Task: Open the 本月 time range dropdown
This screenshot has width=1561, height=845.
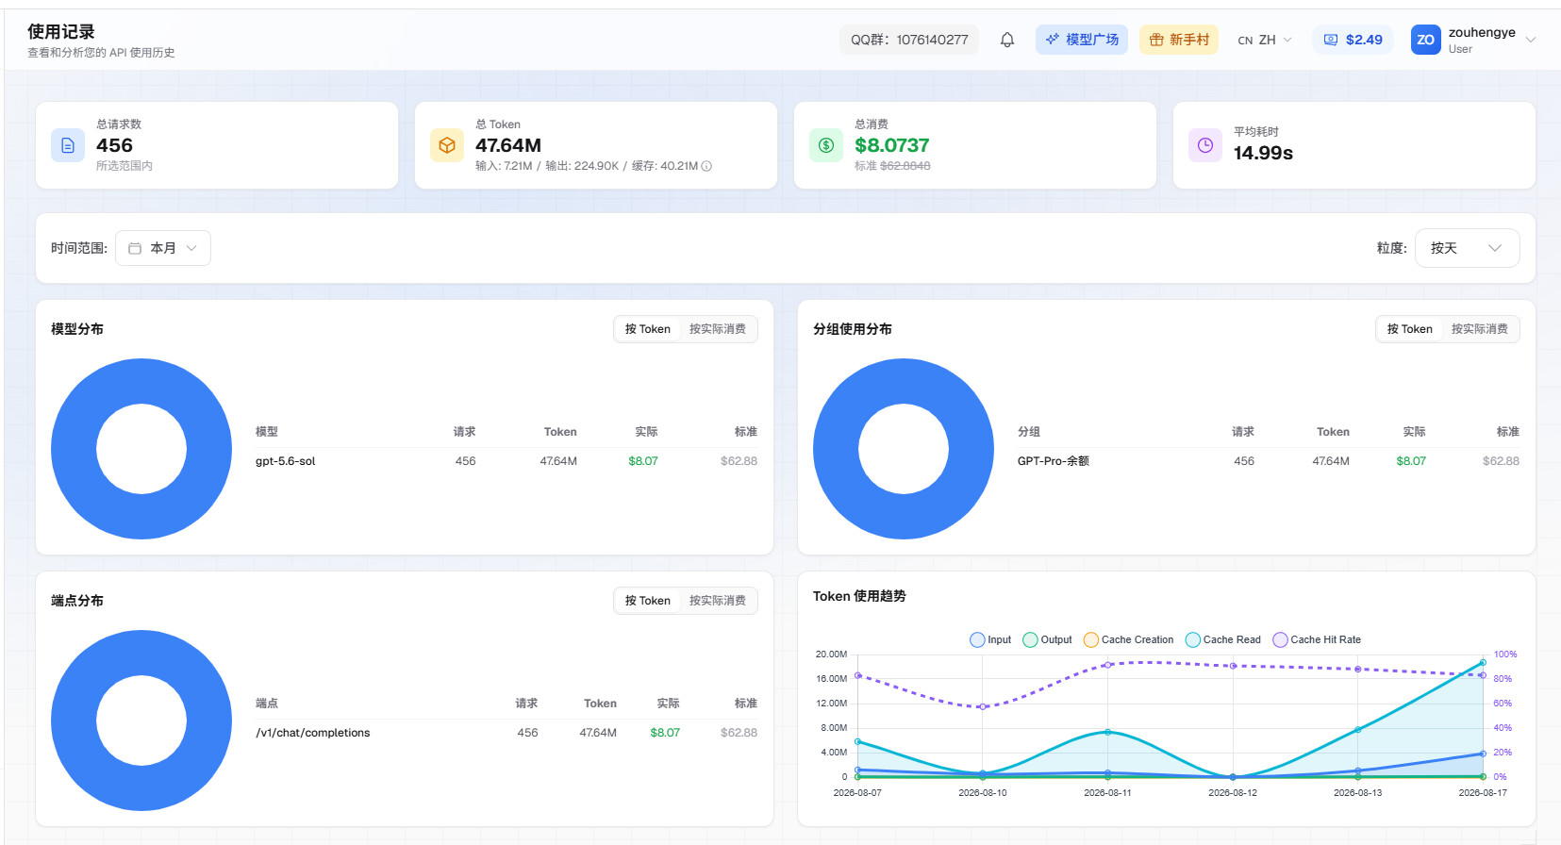Action: (163, 248)
